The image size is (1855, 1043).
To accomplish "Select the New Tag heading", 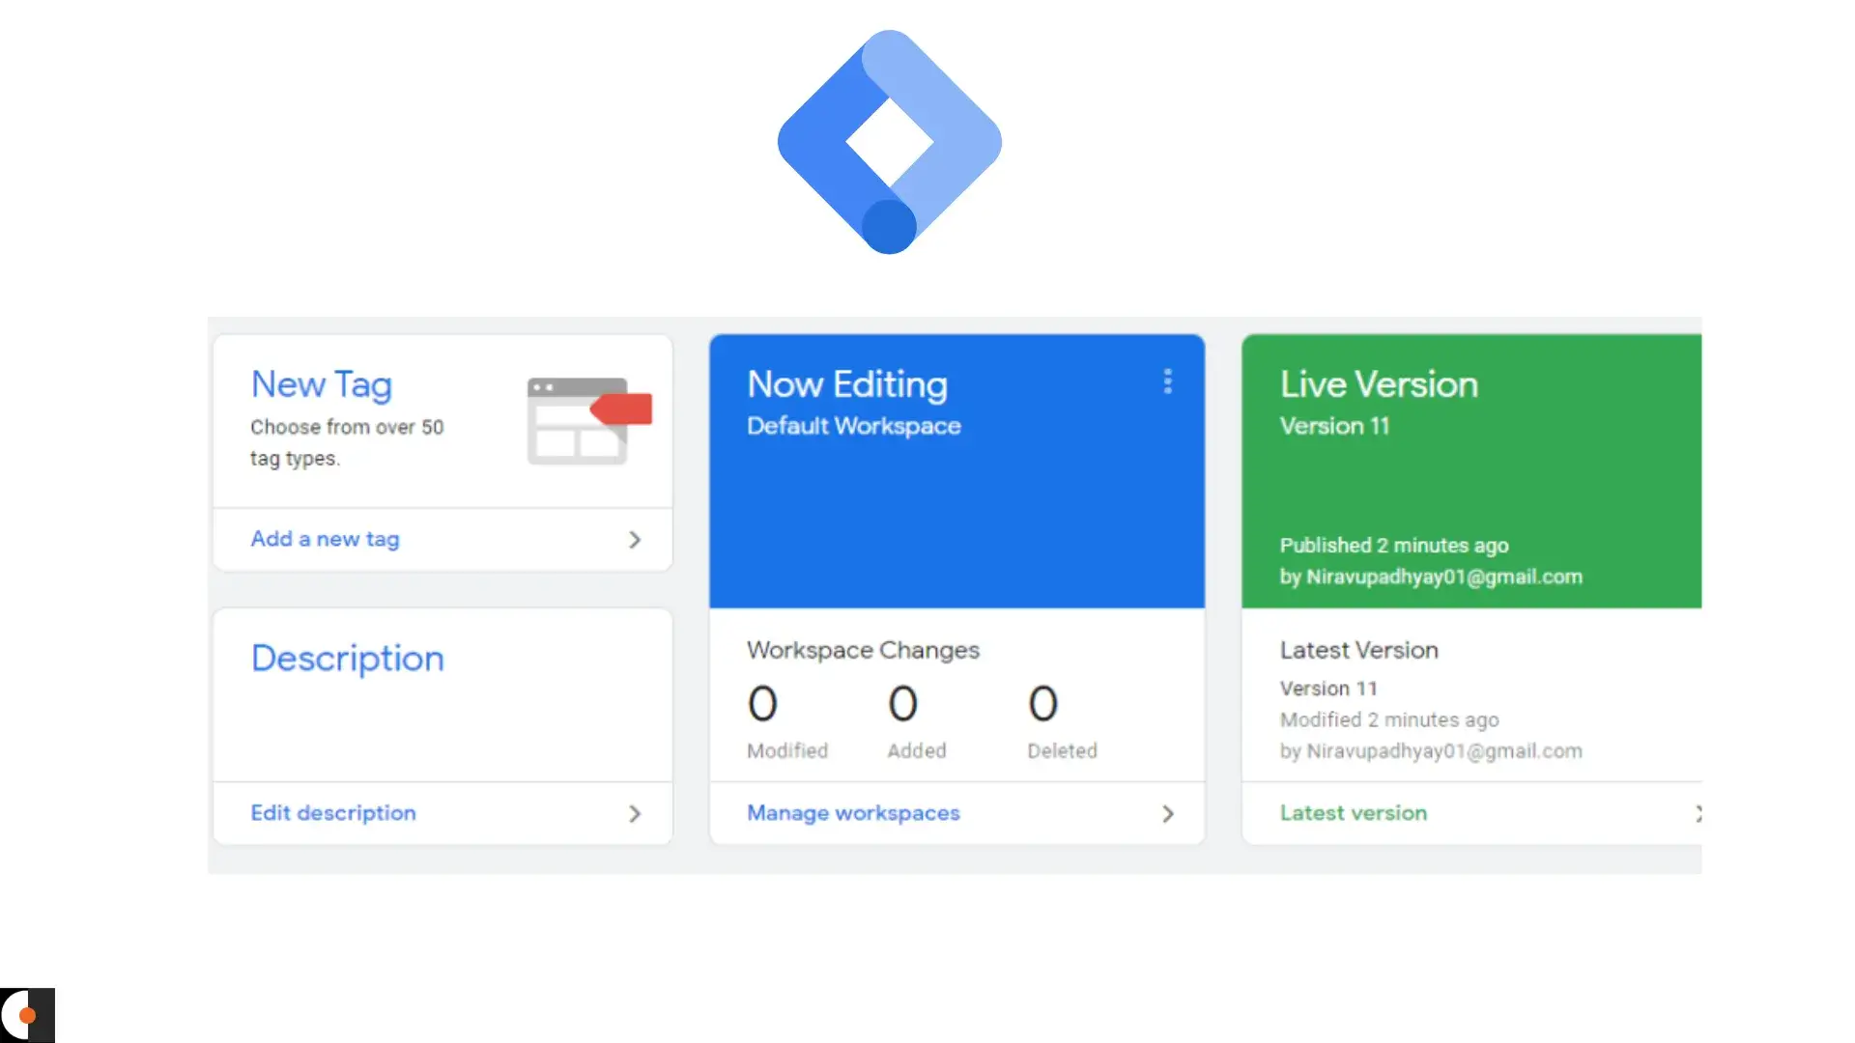I will pos(322,384).
